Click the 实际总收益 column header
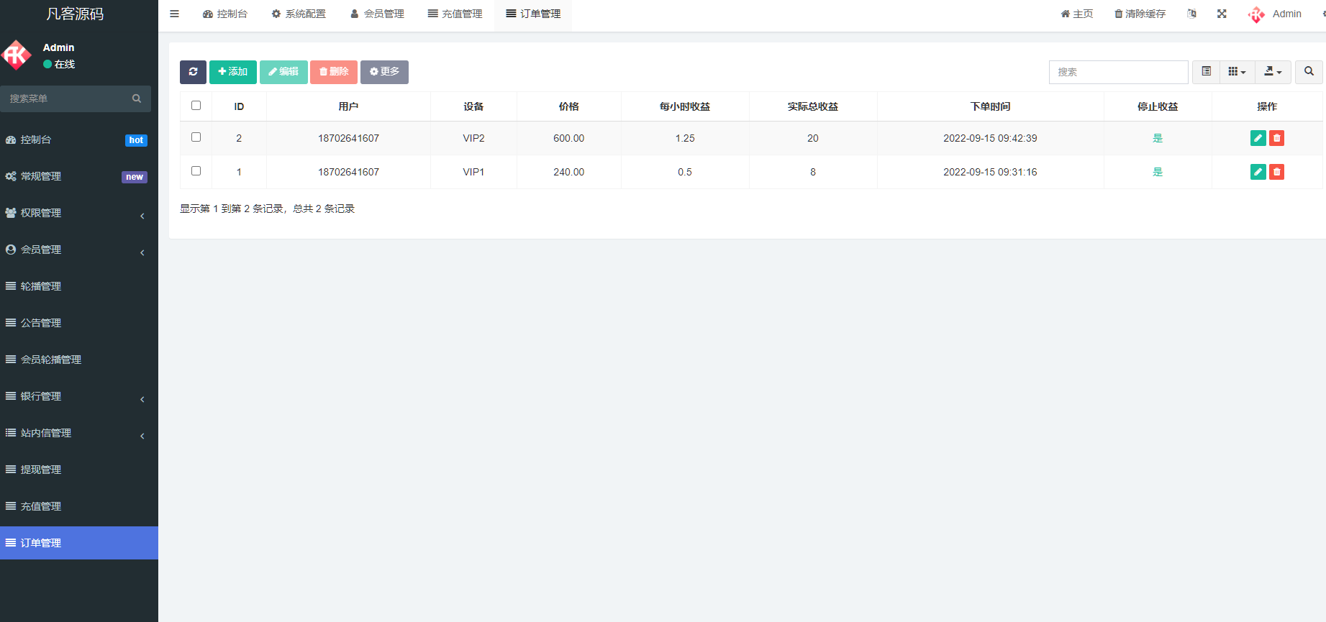 tap(813, 106)
